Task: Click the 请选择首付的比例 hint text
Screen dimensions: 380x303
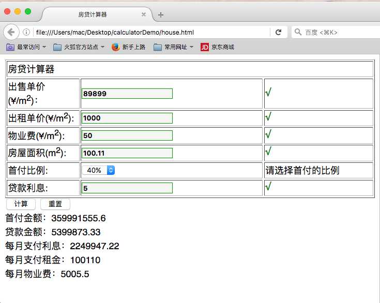Action: (x=302, y=171)
